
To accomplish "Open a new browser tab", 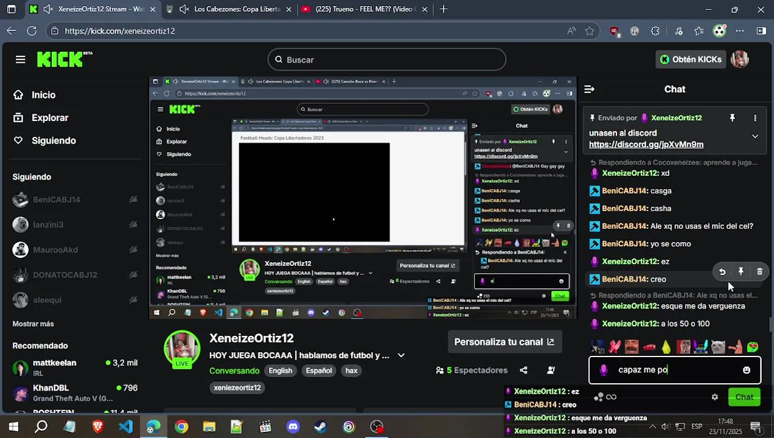I will [444, 9].
